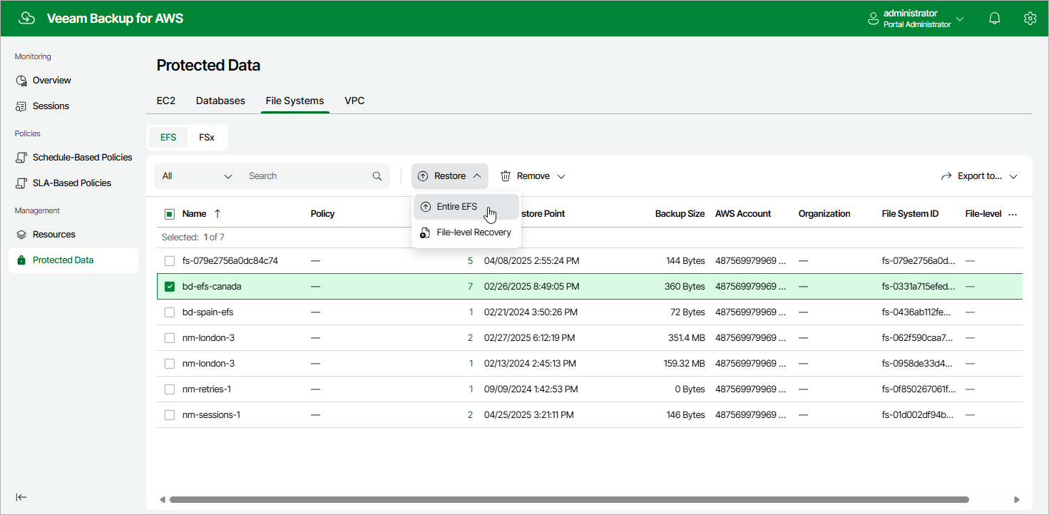Sort by the AWS Account column header

pos(743,214)
